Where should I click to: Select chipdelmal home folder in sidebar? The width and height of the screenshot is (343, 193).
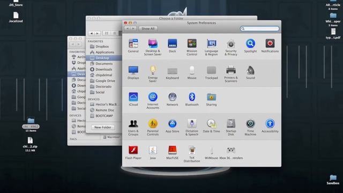[103, 75]
